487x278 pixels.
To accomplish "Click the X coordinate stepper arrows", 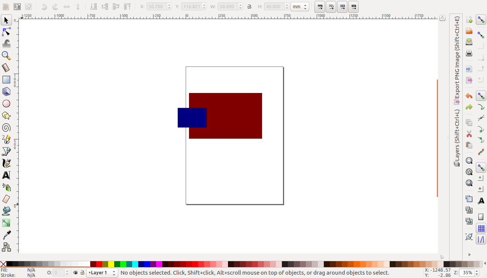I will [x=169, y=7].
